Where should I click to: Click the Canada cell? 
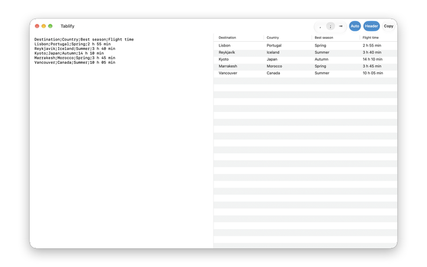[273, 73]
